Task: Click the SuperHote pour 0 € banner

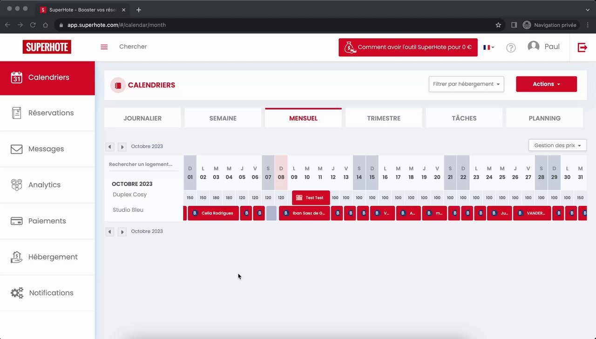Action: coord(408,47)
